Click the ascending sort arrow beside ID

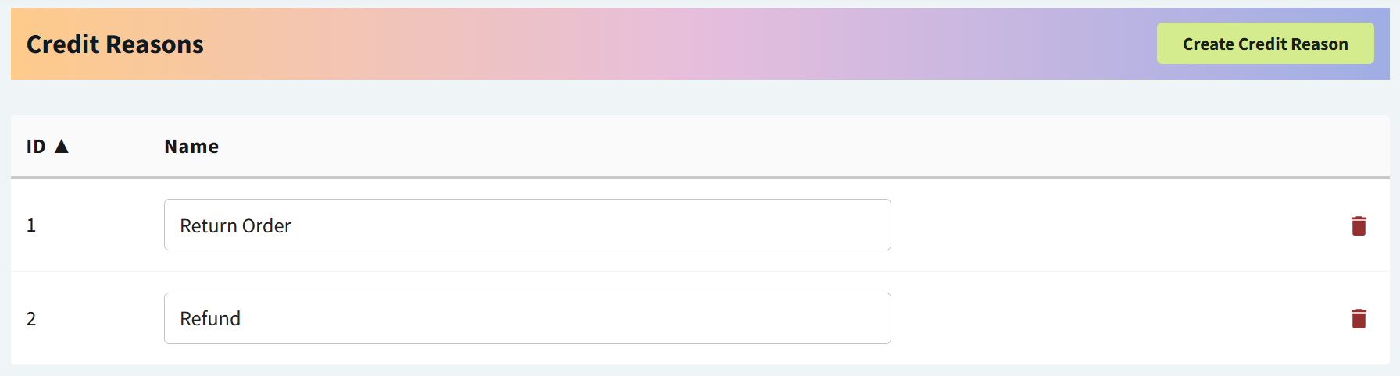click(62, 146)
